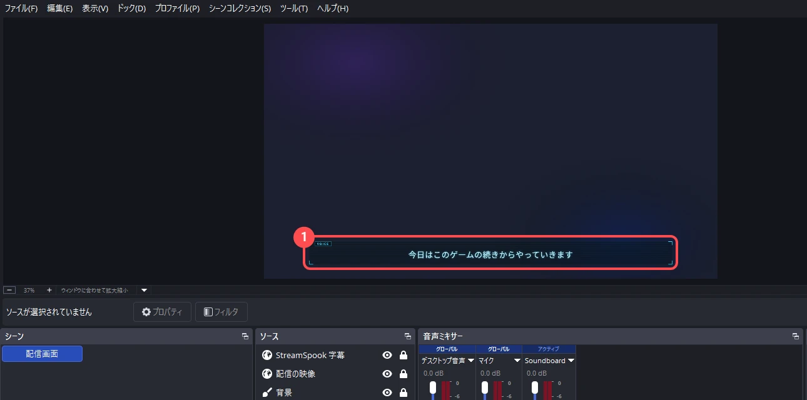Hide the 背景 source

[x=387, y=392]
